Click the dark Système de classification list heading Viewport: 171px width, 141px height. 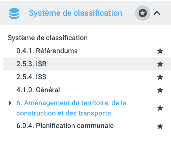point(48,38)
